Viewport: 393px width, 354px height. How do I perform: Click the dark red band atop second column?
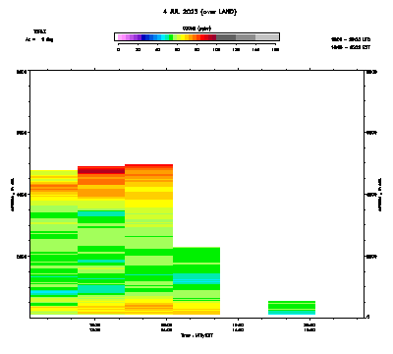[x=101, y=171]
